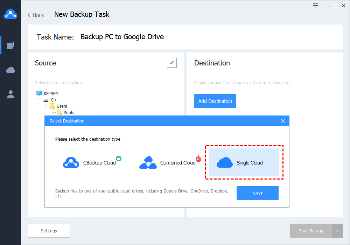The width and height of the screenshot is (350, 245).
Task: Click the 'Selected files for backup' text
Action: click(x=58, y=83)
